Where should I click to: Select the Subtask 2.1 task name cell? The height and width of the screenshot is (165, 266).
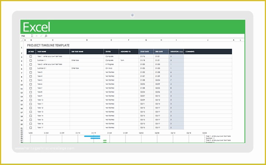[53, 68]
